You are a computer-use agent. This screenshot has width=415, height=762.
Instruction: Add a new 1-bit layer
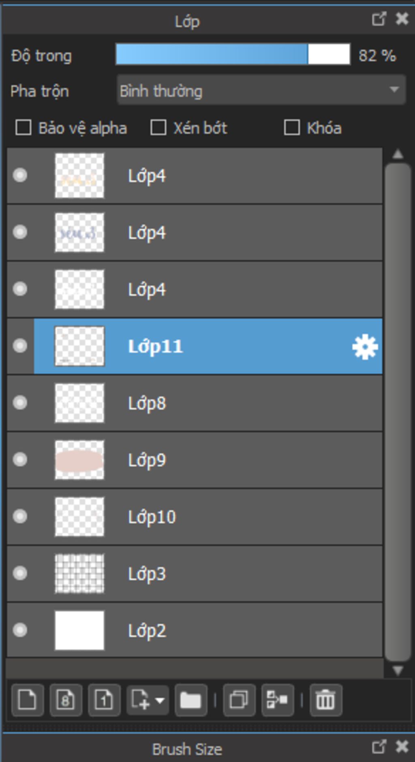pyautogui.click(x=104, y=700)
